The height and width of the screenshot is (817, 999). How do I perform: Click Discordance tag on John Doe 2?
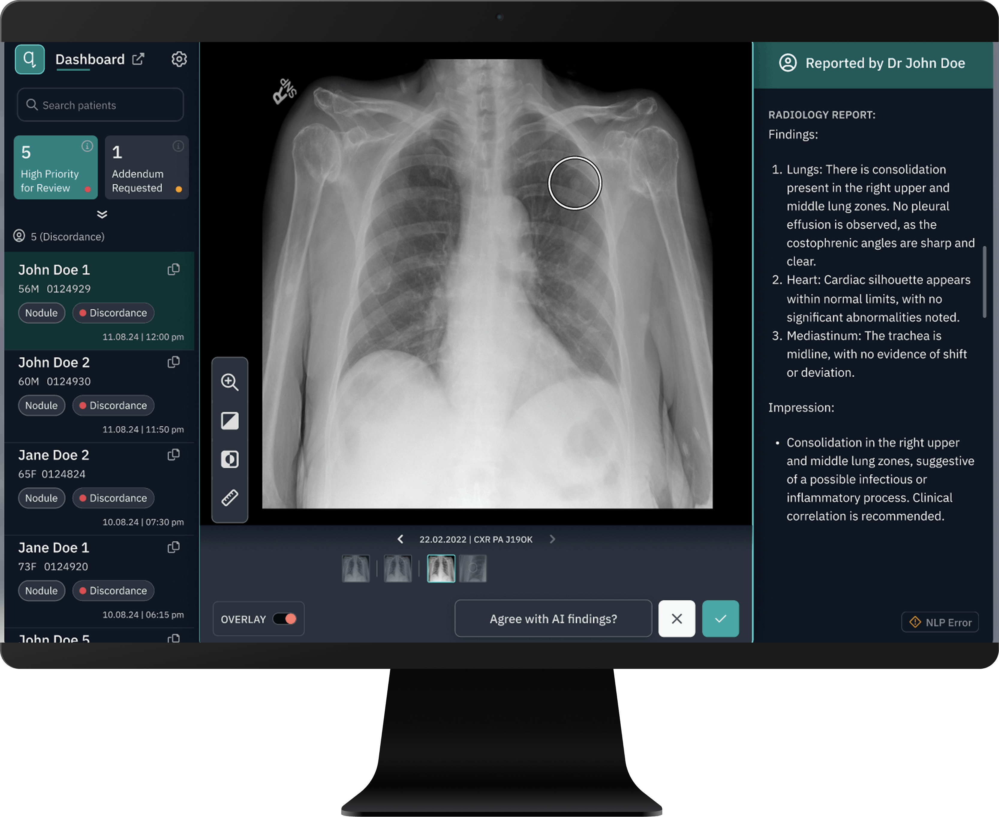point(113,406)
